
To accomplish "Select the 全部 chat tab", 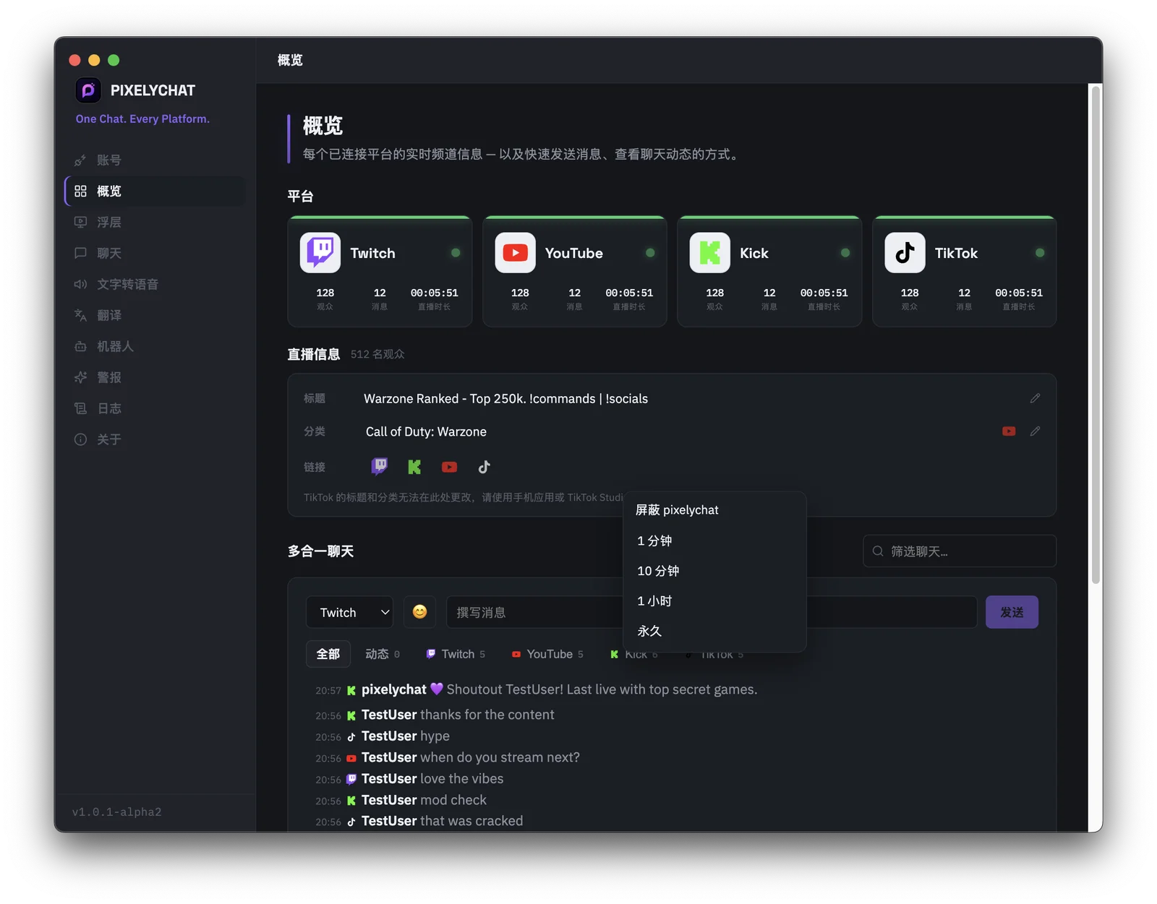I will coord(328,654).
